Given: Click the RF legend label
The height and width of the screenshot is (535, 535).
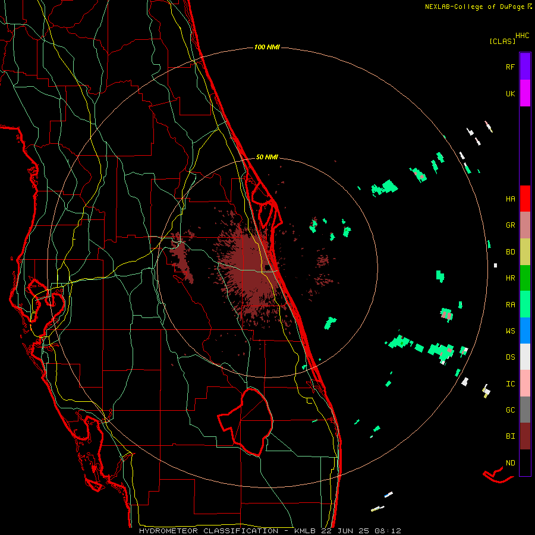Looking at the screenshot, I should (510, 67).
